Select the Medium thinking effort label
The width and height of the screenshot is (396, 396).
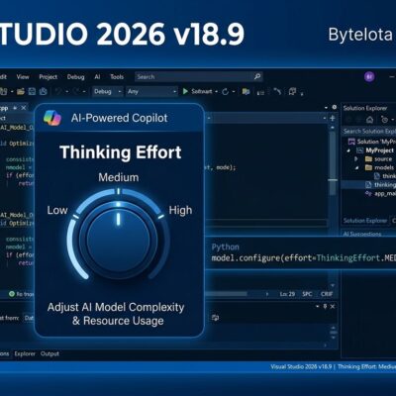click(119, 177)
